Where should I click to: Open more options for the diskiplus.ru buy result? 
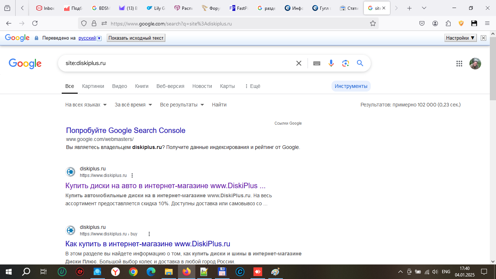pyautogui.click(x=149, y=234)
